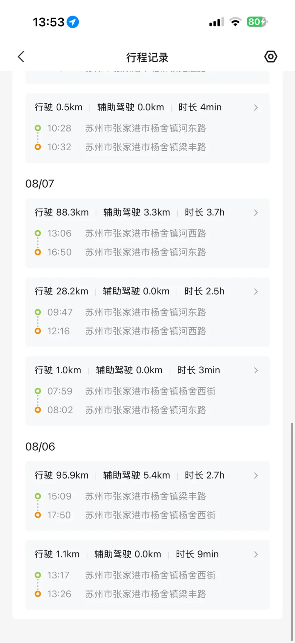295x643 pixels.
Task: Expand the 0.5km trip chevron
Action: [x=256, y=107]
